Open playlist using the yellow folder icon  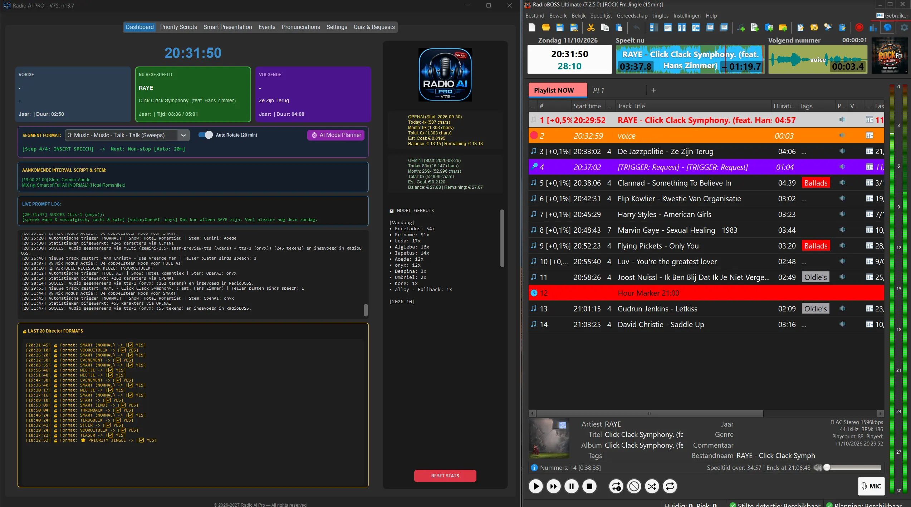(x=546, y=28)
